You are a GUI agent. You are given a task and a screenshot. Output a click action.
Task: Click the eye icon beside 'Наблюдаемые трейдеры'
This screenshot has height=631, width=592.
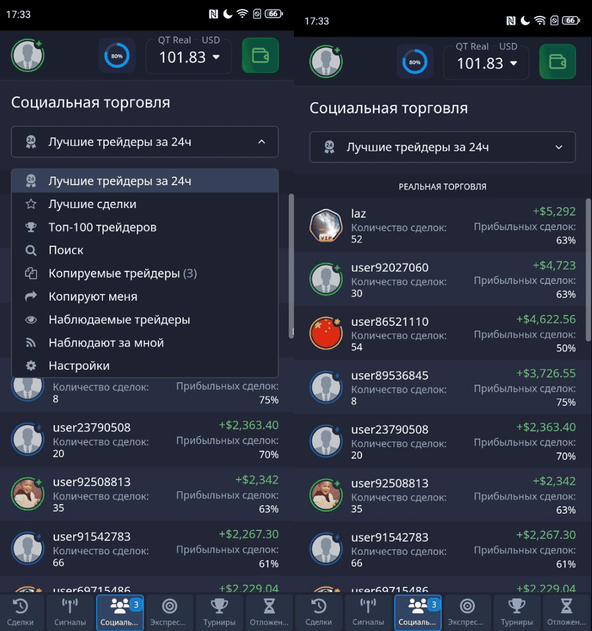(x=31, y=320)
